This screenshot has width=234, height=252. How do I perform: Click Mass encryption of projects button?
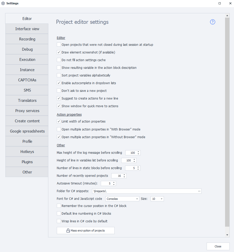85,231
